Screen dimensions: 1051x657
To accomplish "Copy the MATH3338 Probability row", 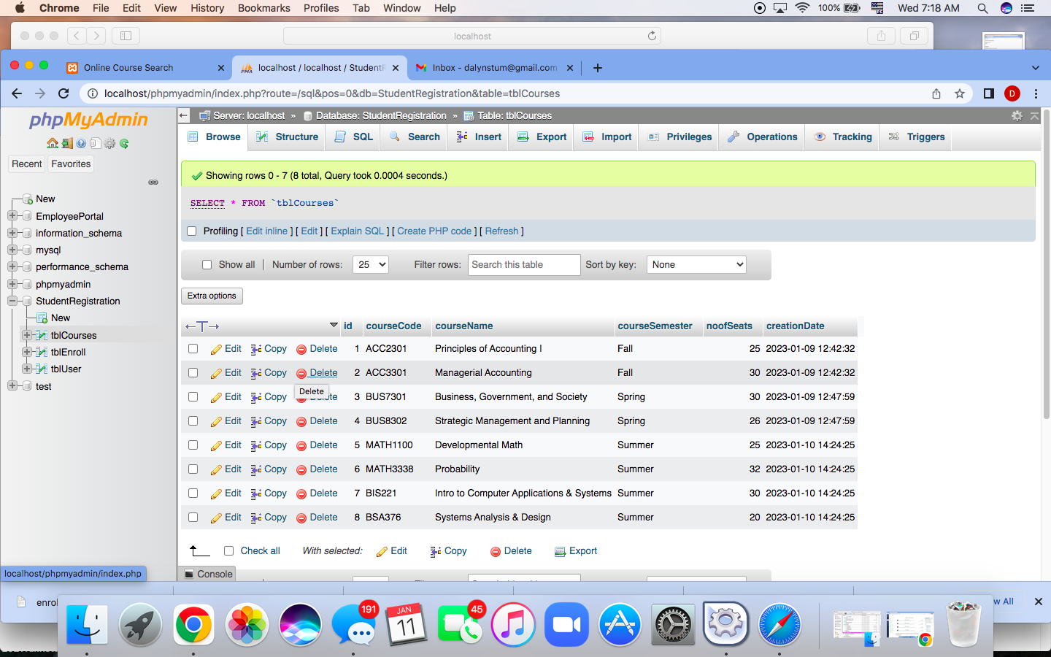I will point(269,469).
